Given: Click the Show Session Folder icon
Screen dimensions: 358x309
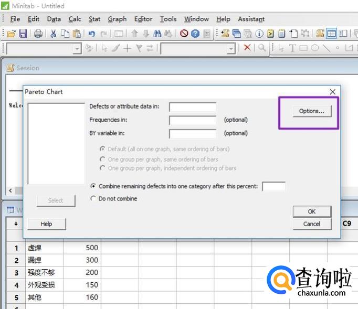Looking at the screenshot, I should [x=225, y=34].
